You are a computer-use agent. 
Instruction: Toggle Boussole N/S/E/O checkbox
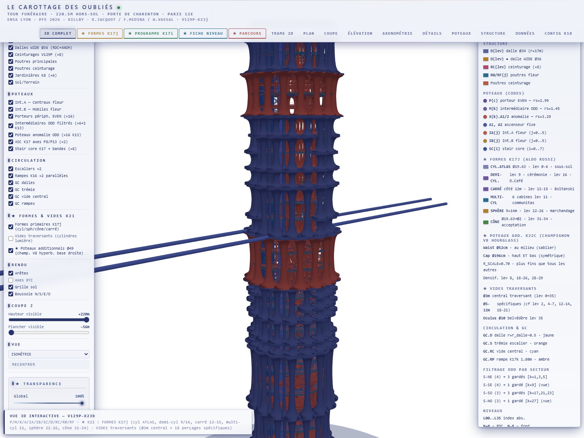pos(11,294)
